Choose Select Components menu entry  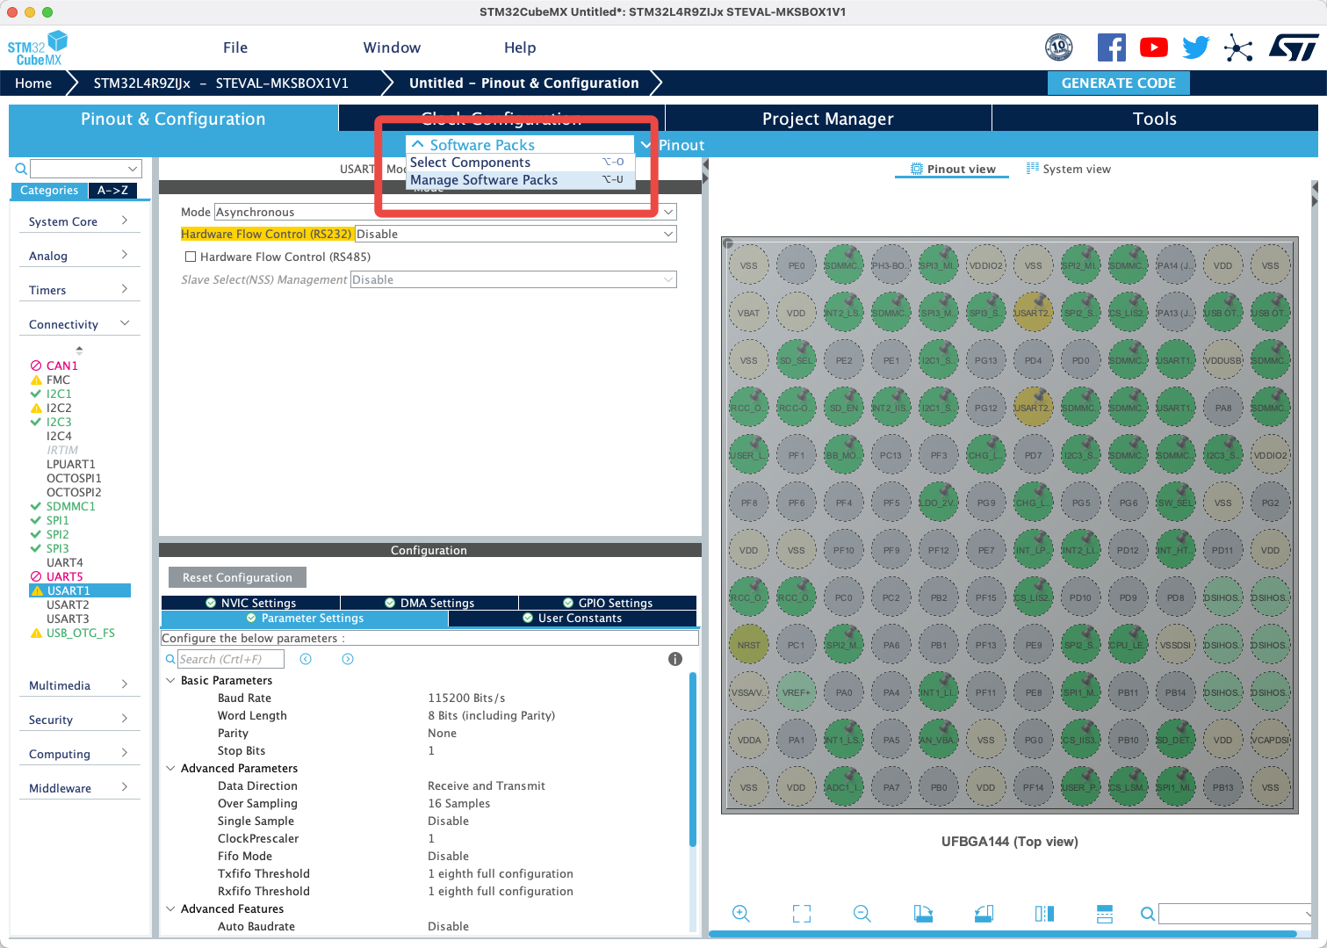click(521, 163)
